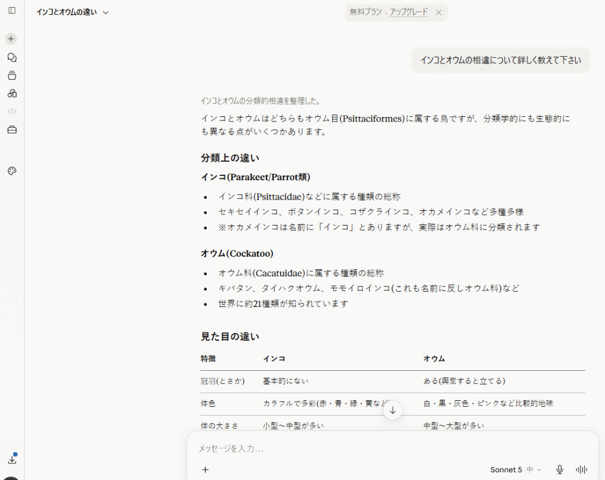Click the 基本的にない table cell
Screen dimensions: 605x480
[x=285, y=381]
